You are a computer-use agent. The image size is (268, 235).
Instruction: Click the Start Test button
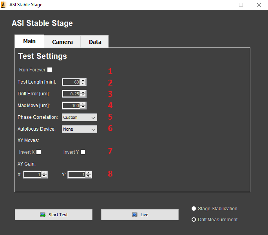54,215
